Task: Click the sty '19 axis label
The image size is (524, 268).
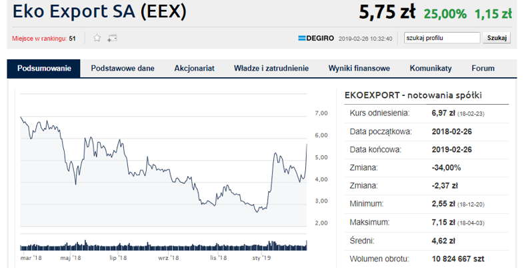Action: click(x=261, y=258)
